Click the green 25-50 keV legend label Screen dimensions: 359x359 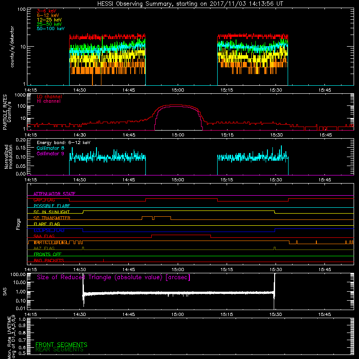49,24
